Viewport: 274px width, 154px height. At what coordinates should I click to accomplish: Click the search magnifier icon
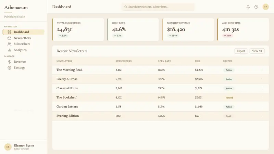point(126,7)
